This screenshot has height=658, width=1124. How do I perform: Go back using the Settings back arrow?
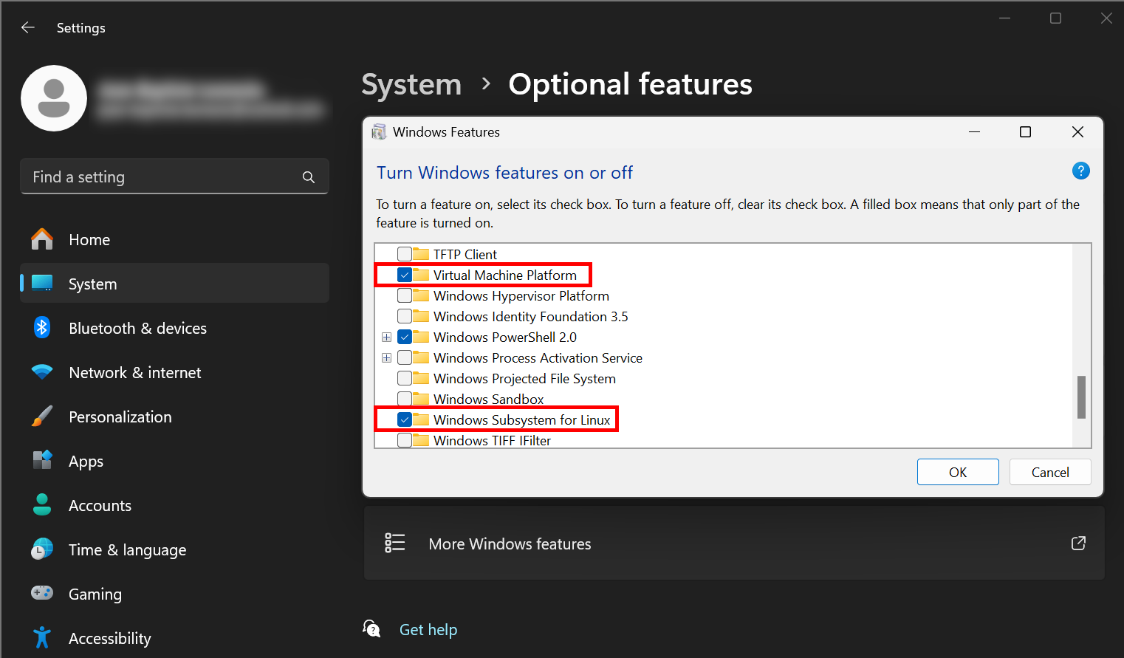click(x=28, y=27)
